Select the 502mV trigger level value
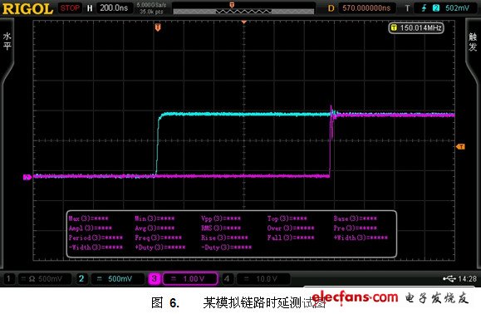 (457, 8)
